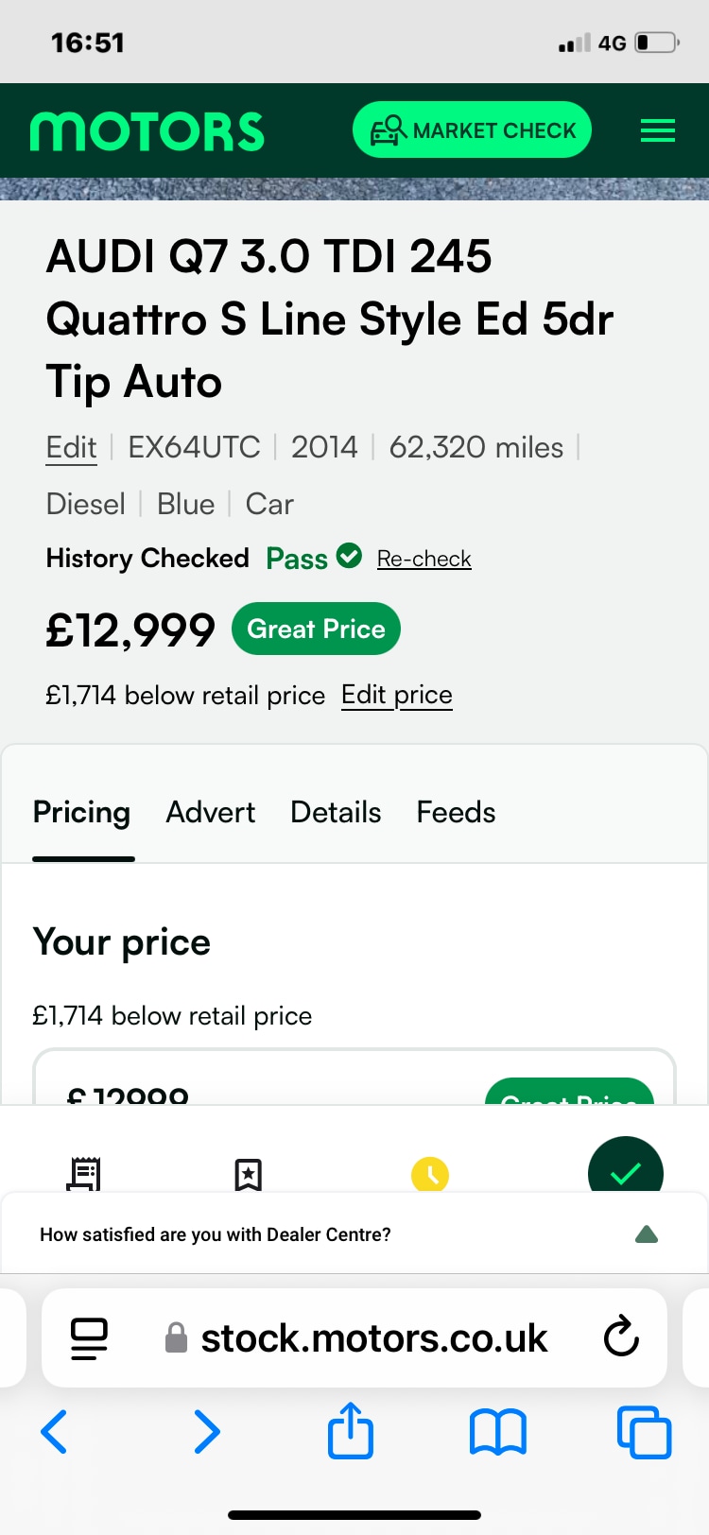Viewport: 709px width, 1535px height.
Task: Expand the Dealer Centre satisfaction survey
Action: [x=354, y=1234]
